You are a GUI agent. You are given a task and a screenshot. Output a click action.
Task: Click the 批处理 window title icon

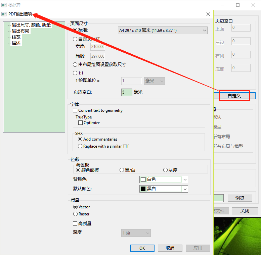pos(4,5)
